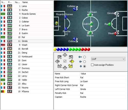Click the down-left direction arrow
Image resolution: width=128 pixels, height=110 pixels.
point(60,66)
